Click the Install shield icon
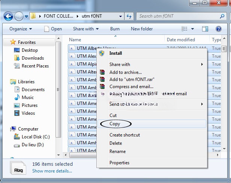The image size is (231, 183). (102, 53)
